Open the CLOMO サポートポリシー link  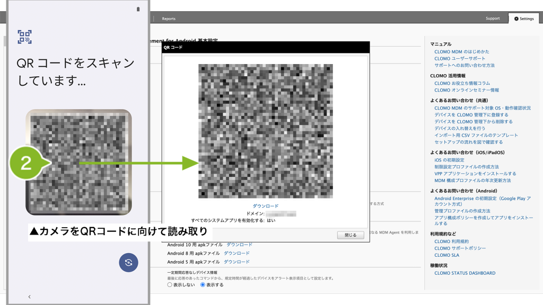click(460, 249)
